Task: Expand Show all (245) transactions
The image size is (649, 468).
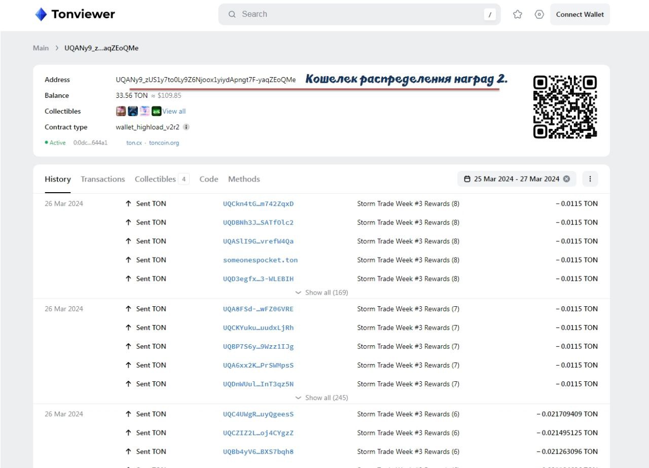Action: (321, 398)
